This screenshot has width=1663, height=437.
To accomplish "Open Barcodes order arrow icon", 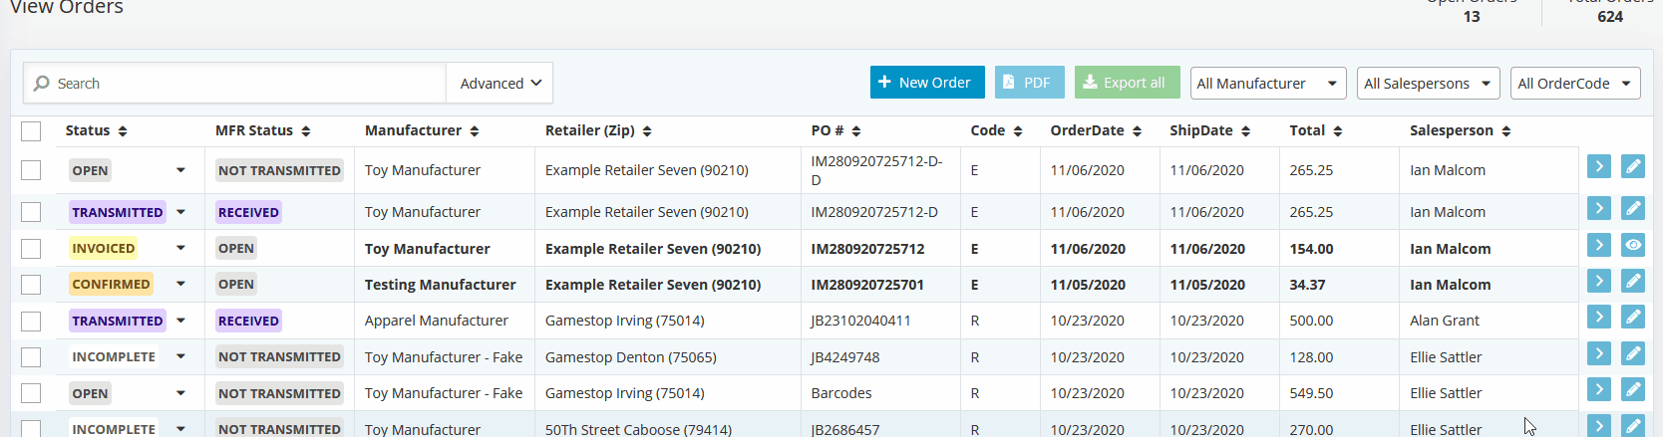I will coord(1598,389).
